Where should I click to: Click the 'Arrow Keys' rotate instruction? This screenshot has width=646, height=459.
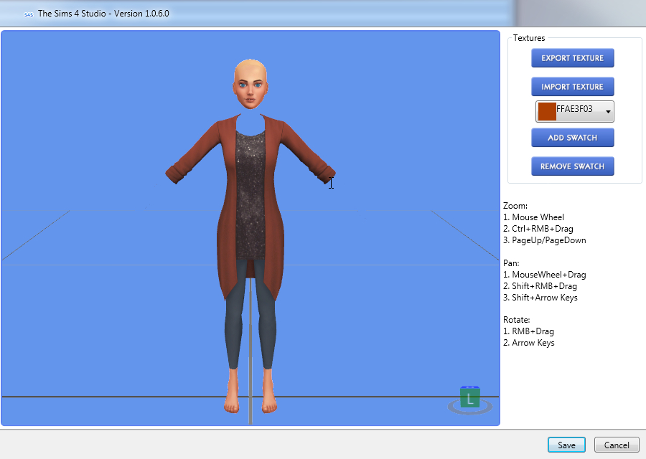click(x=533, y=343)
